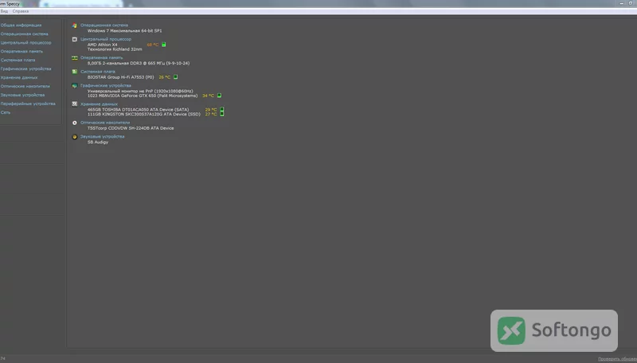Click the optical disc icon beside Оптические накопители
This screenshot has width=637, height=363.
74,123
